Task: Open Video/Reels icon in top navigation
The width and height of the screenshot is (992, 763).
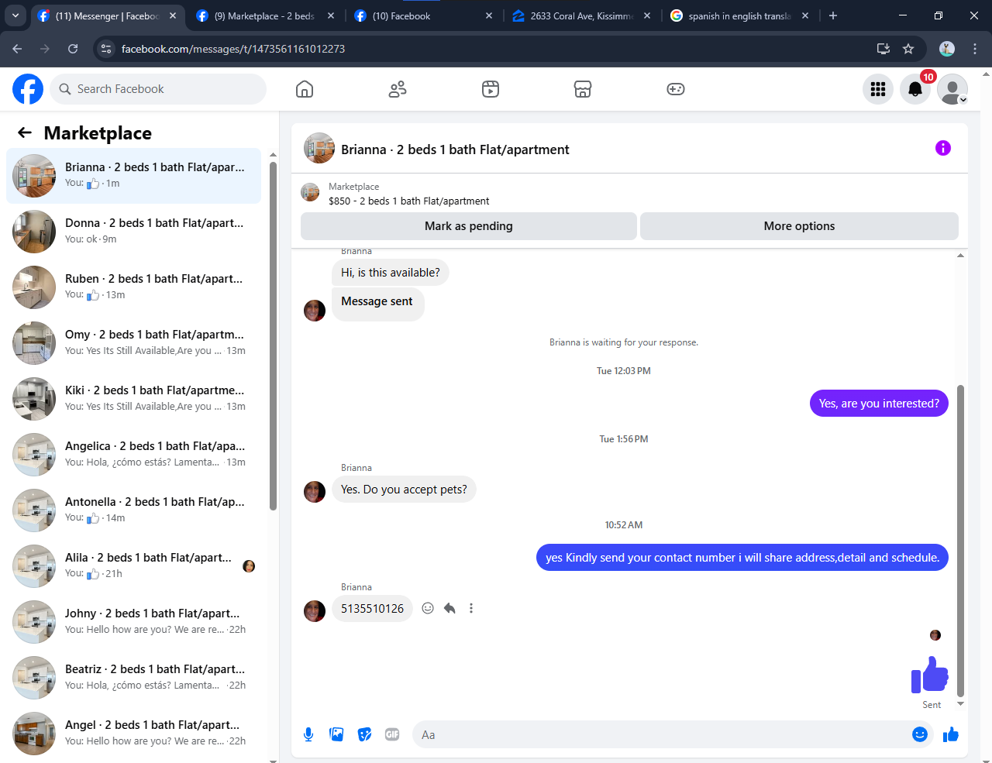Action: click(491, 89)
